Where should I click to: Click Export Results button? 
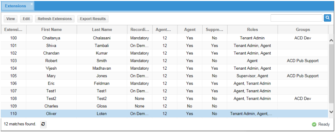[93, 19]
